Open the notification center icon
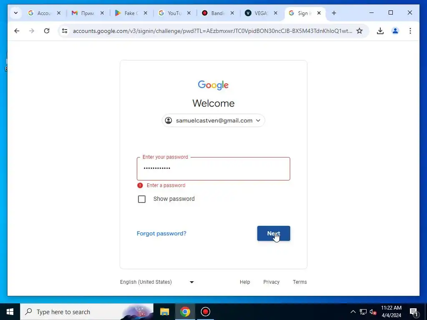This screenshot has height=320, width=427. click(414, 312)
